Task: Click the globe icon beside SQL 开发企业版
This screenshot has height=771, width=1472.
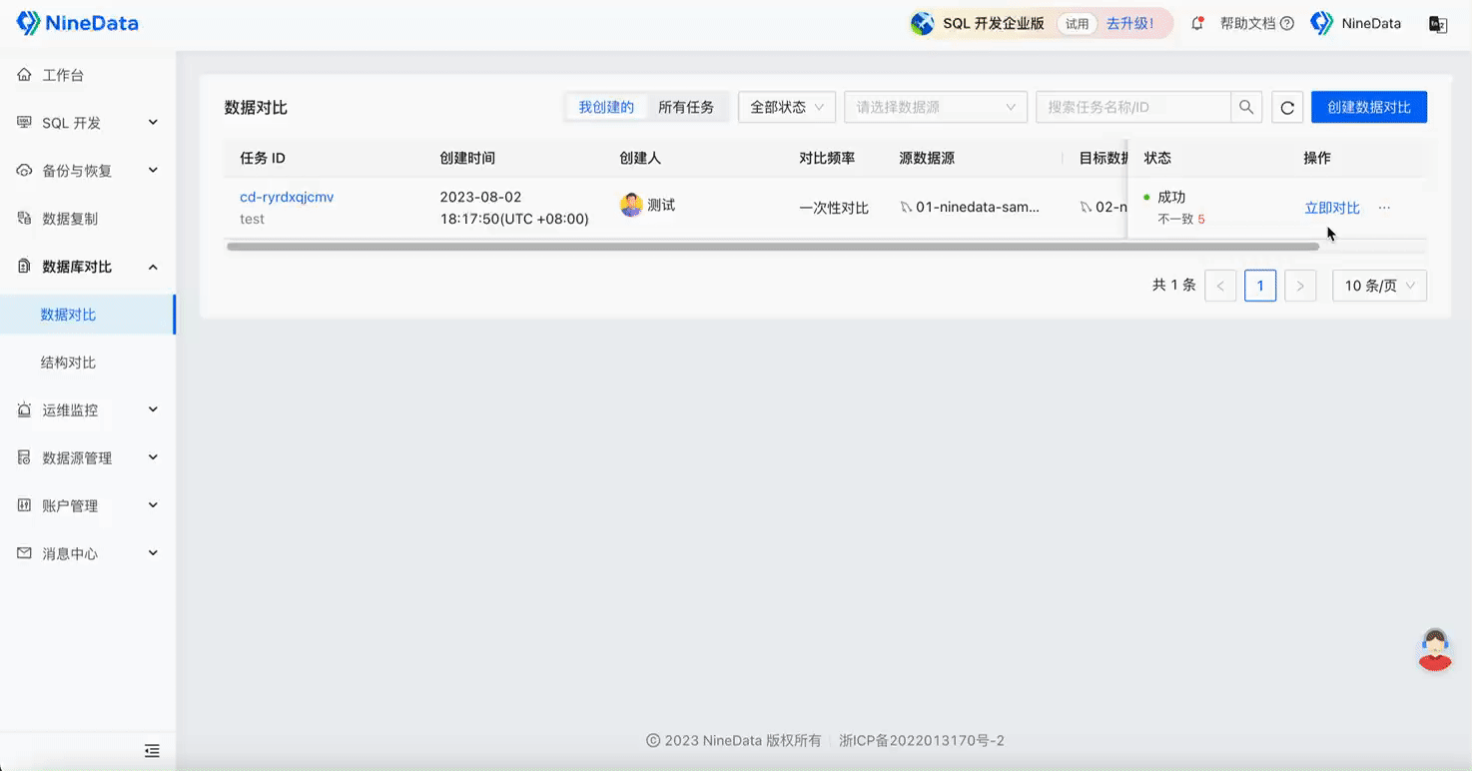Action: click(x=923, y=23)
